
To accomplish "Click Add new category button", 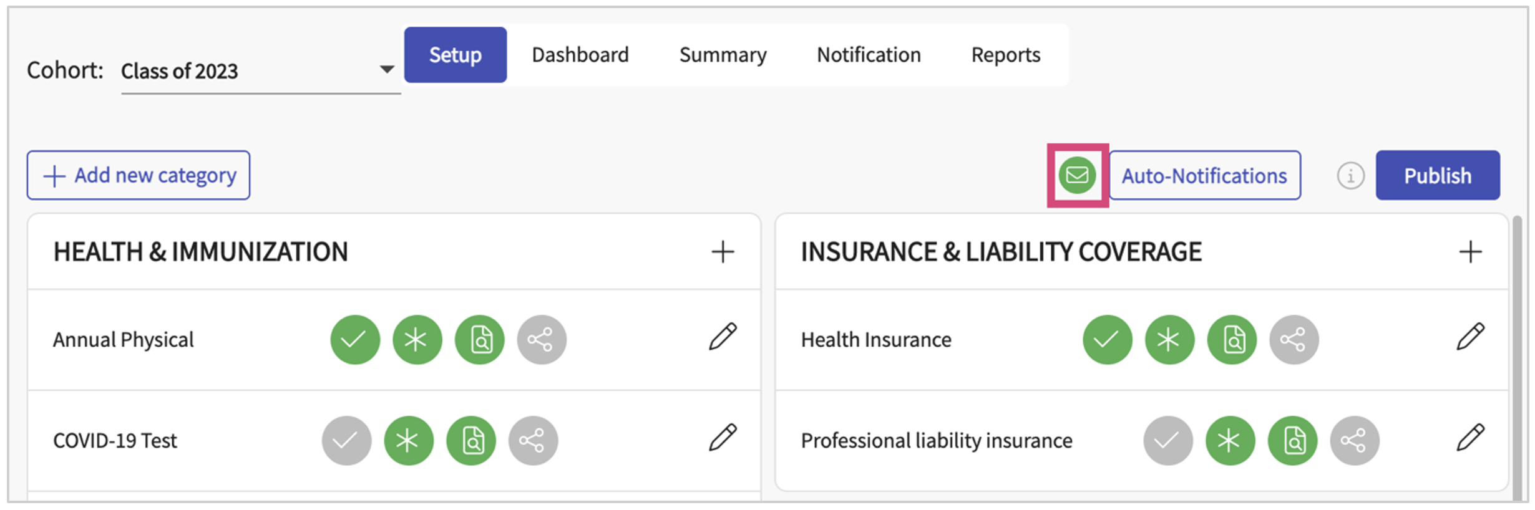I will click(x=139, y=175).
